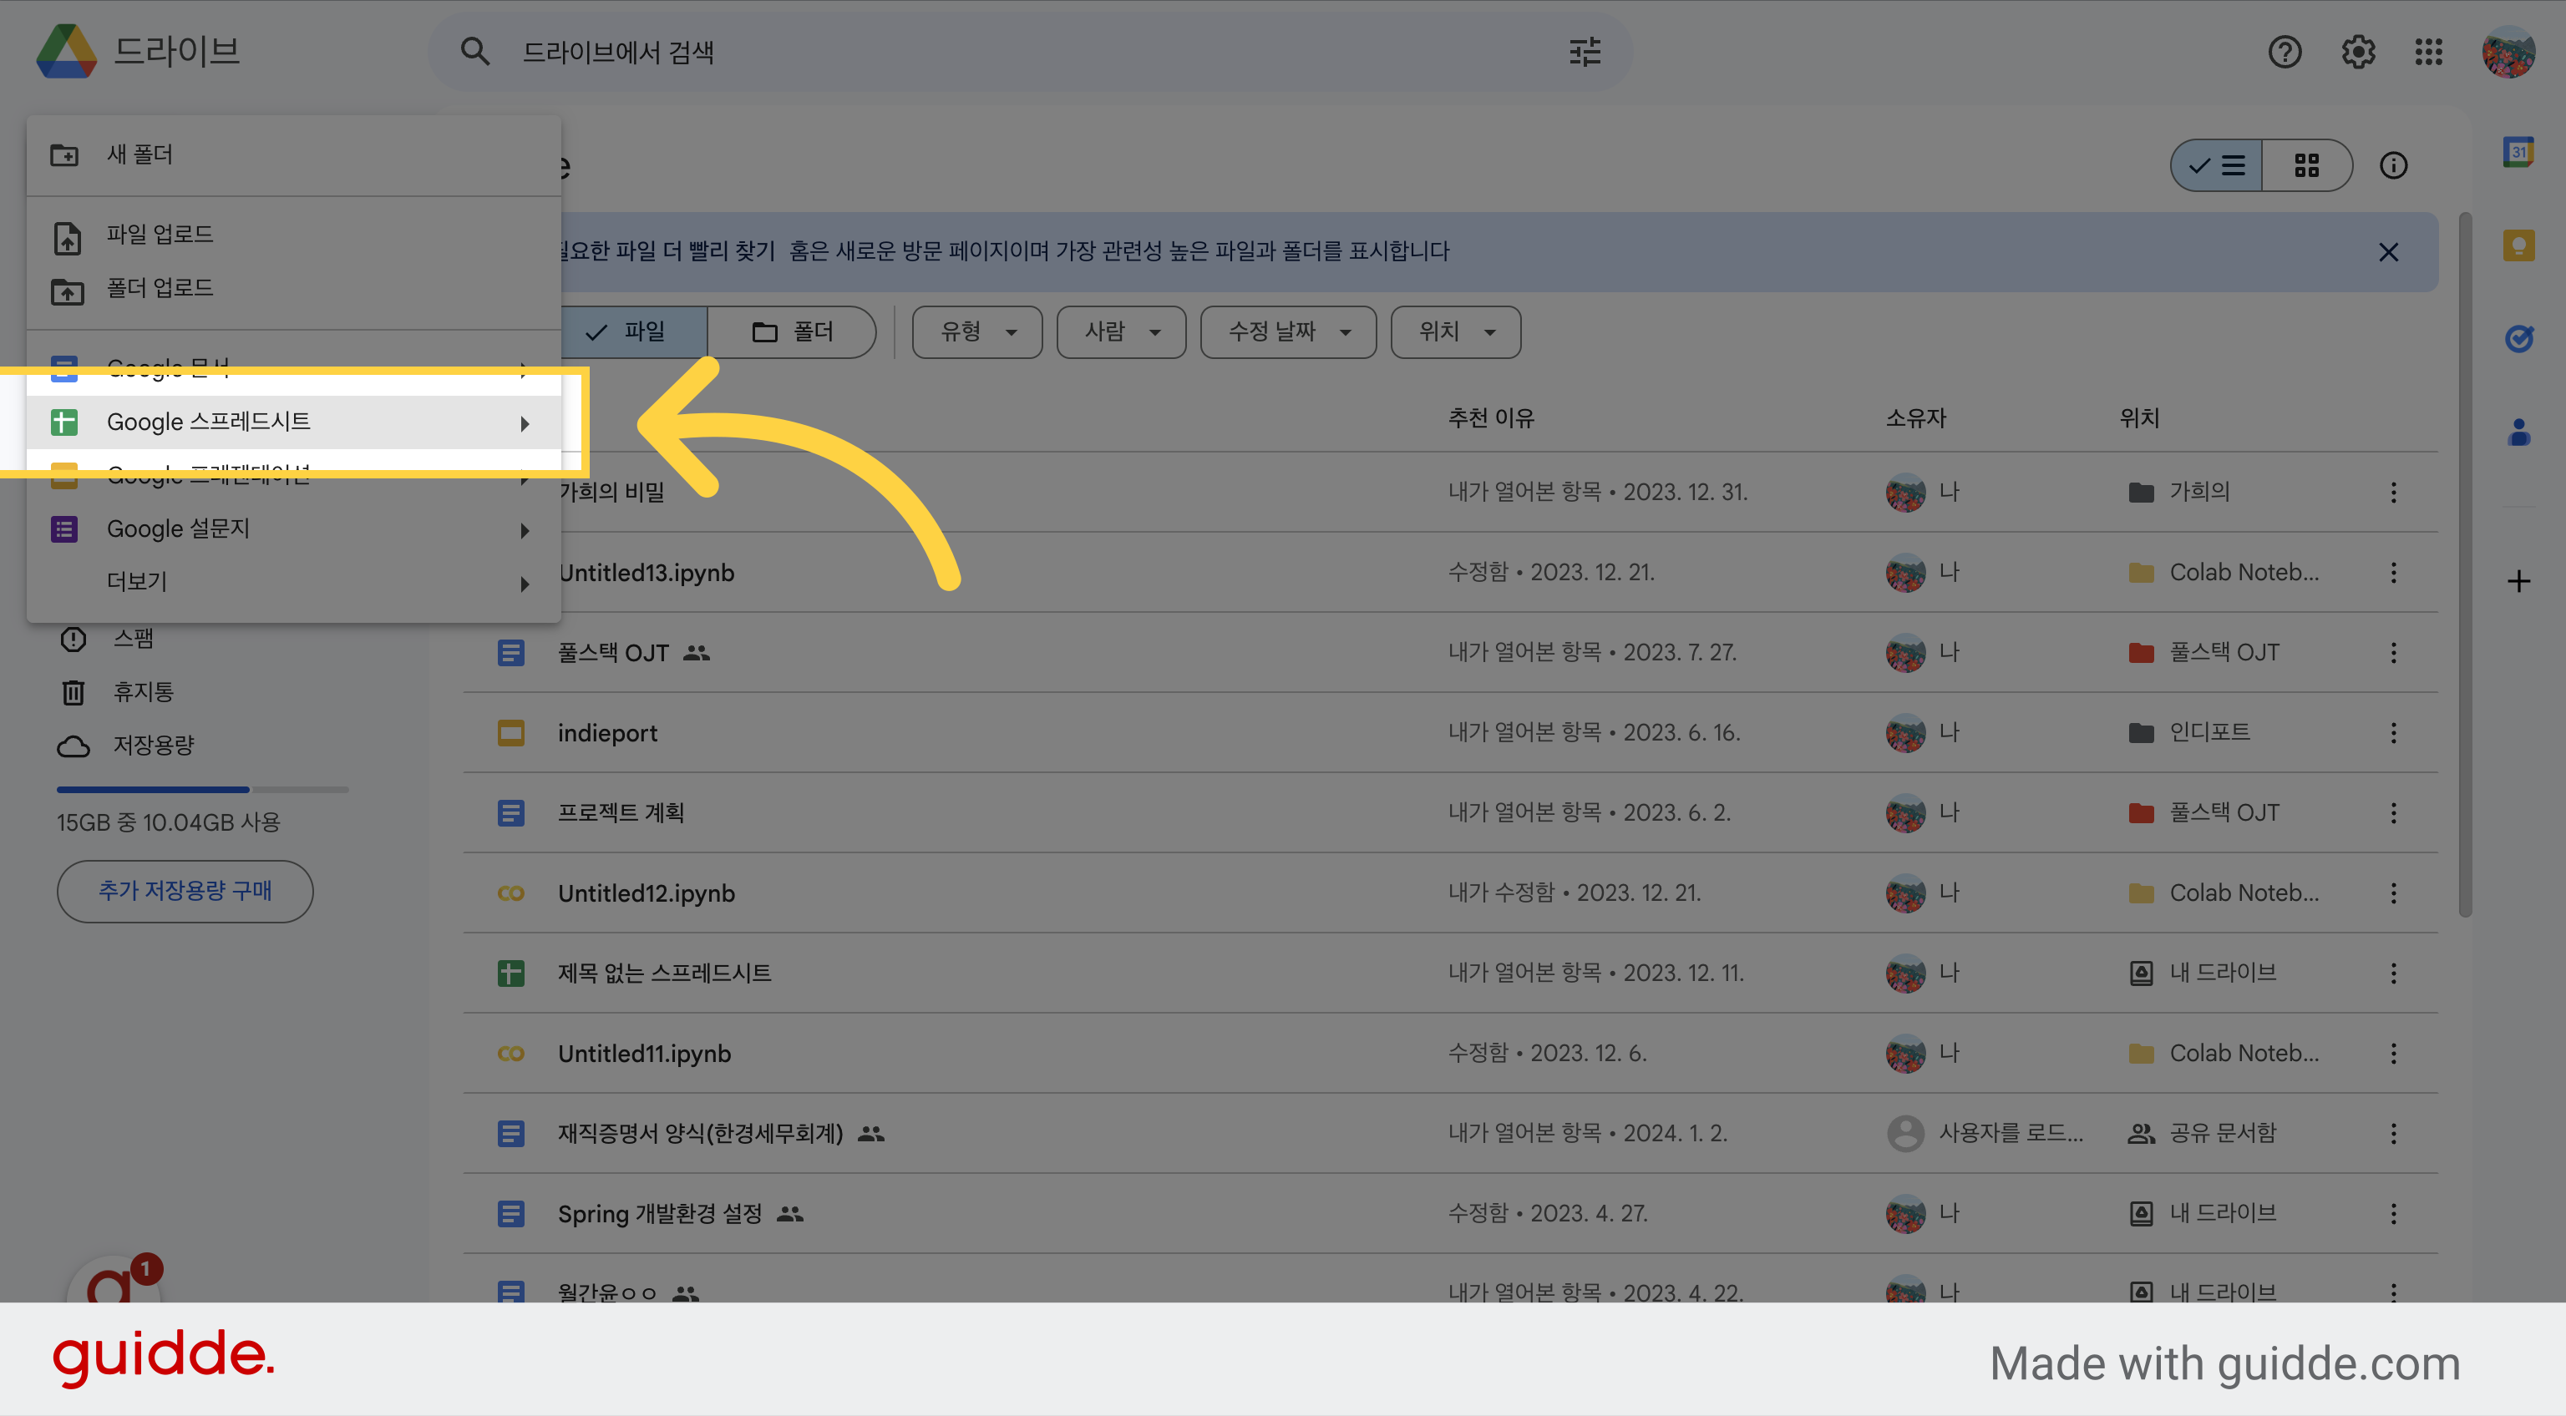Click the vertical scrollbar of the file list
Image resolution: width=2566 pixels, height=1416 pixels.
click(2464, 564)
